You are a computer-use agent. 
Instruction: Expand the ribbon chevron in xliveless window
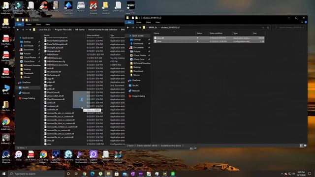(302, 22)
